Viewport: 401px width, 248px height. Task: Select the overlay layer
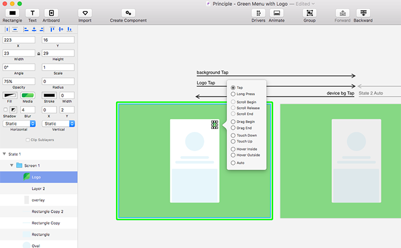pos(38,200)
